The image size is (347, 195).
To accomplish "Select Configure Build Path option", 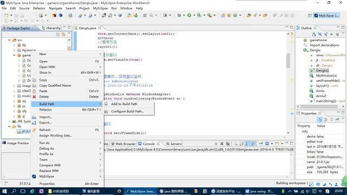I will click(x=127, y=112).
